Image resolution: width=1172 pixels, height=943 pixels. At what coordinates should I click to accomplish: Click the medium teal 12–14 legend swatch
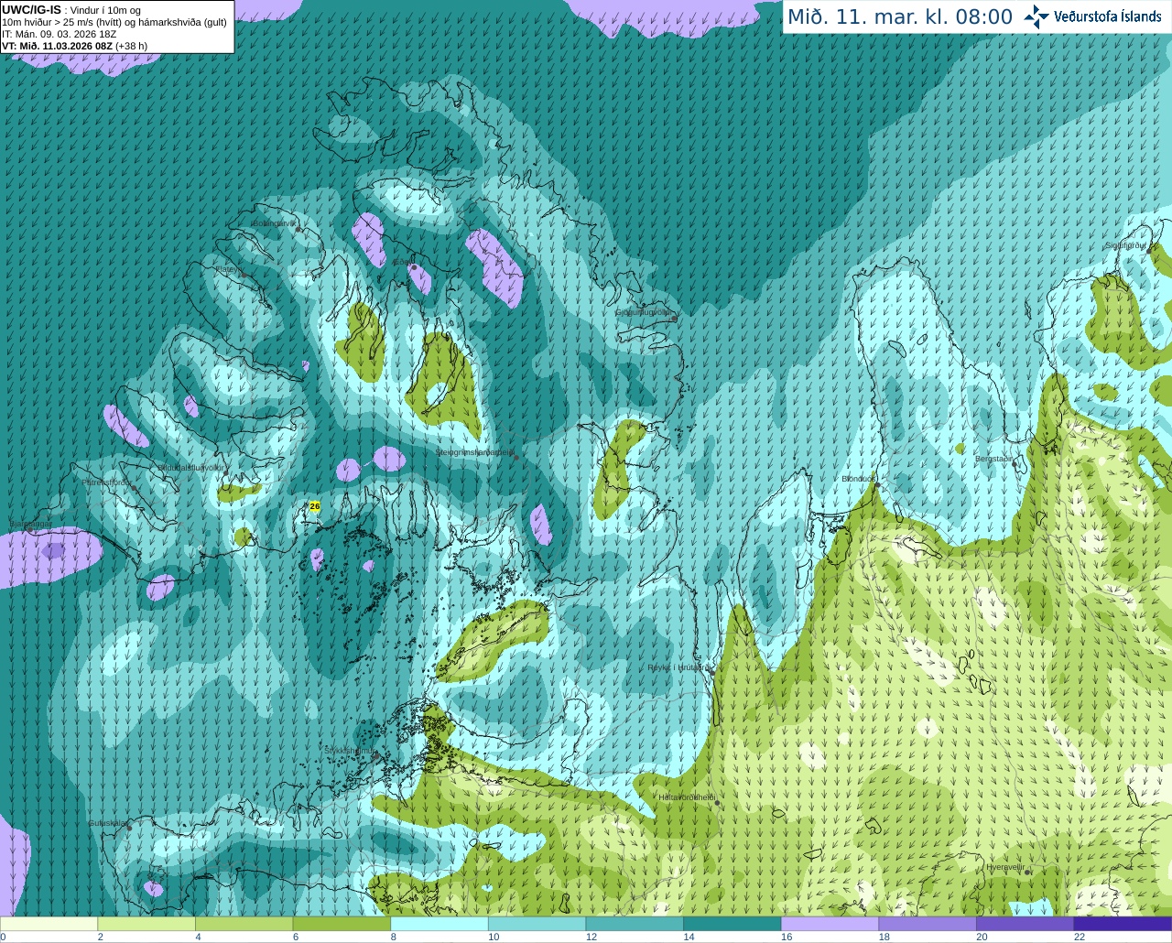point(635,924)
